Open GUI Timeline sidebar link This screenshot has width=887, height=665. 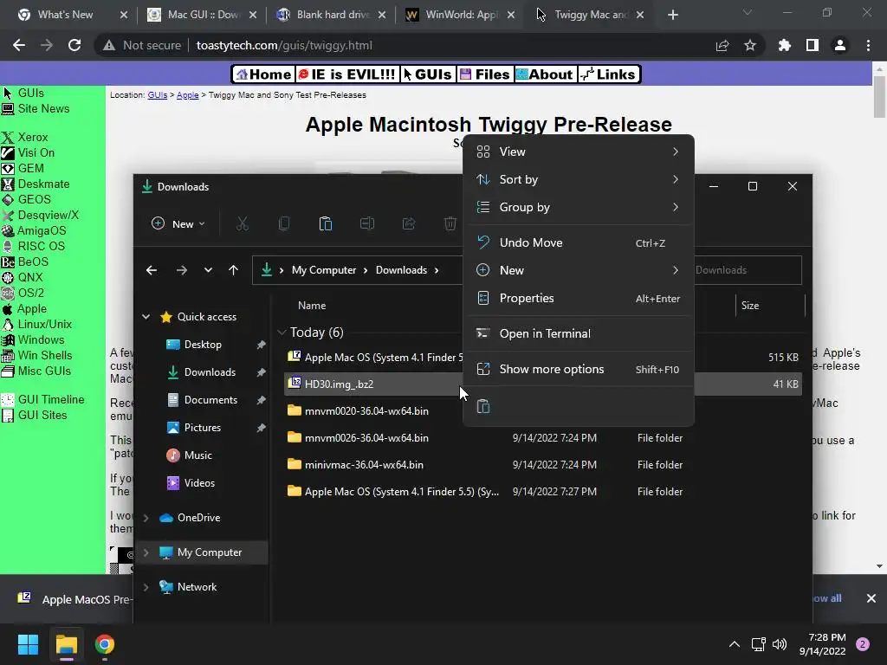click(x=51, y=399)
